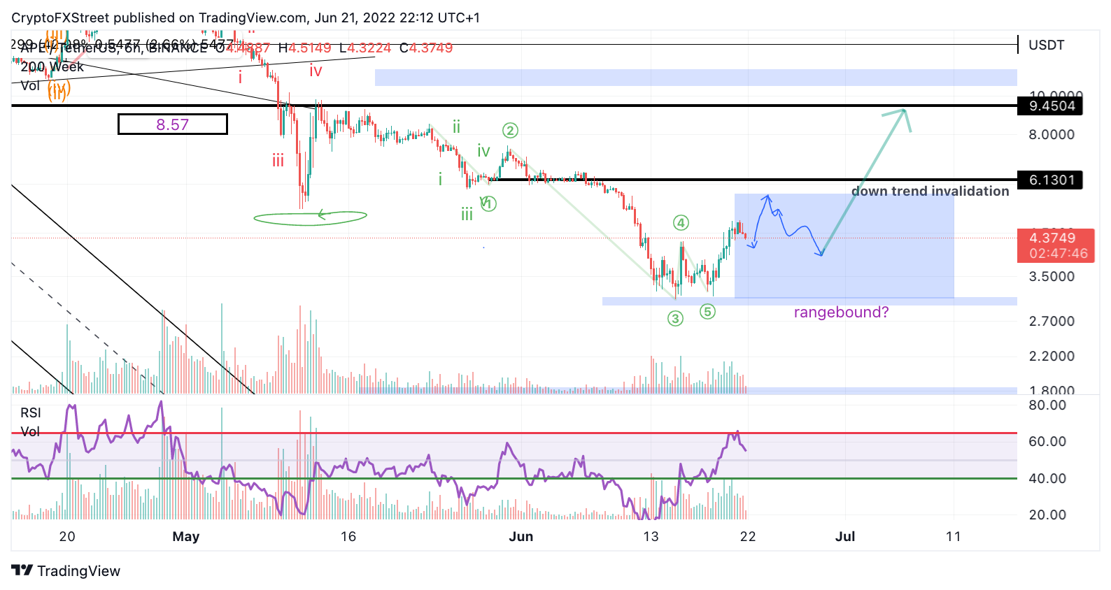Click the 'down trend invalidation' text label
The height and width of the screenshot is (590, 1111).
coord(930,191)
